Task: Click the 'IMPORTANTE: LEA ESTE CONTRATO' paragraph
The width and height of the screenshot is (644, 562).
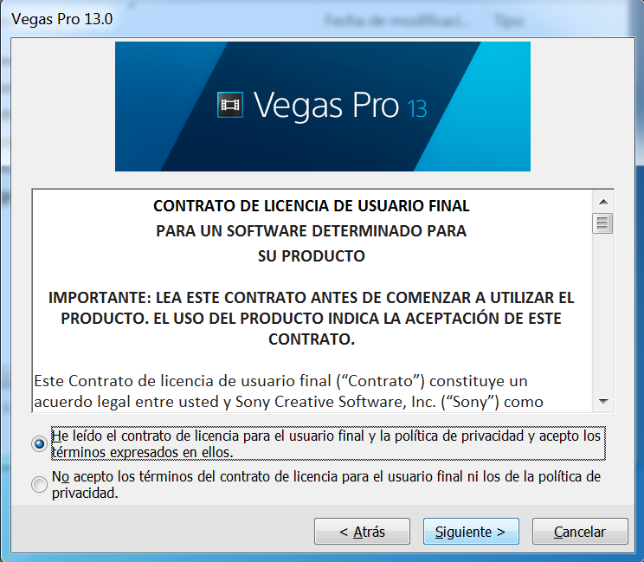Action: click(312, 319)
